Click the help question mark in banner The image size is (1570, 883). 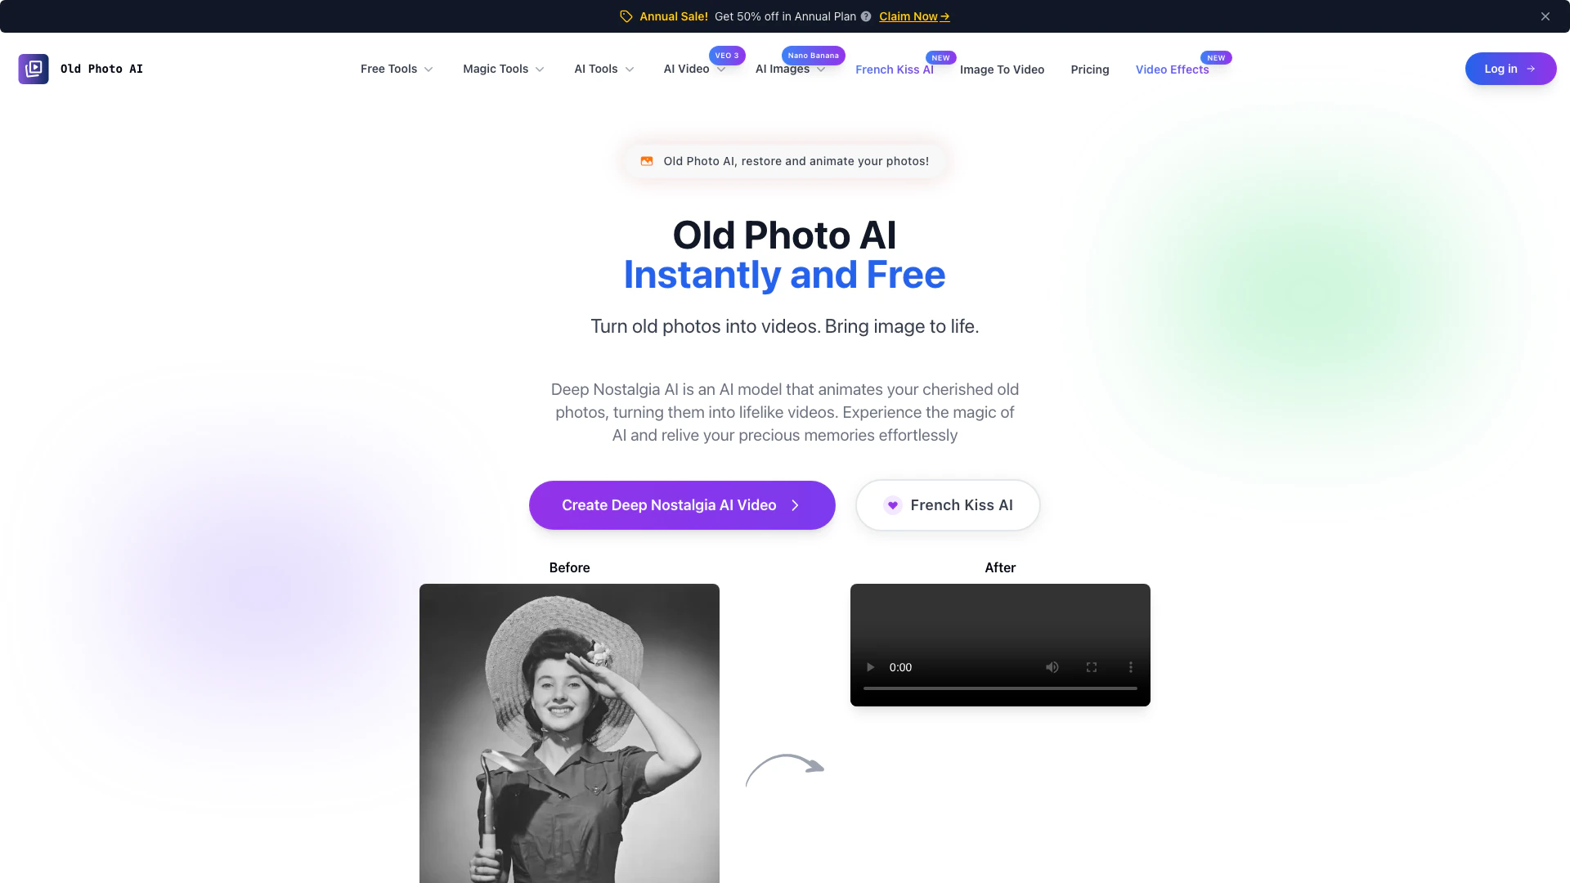866,16
